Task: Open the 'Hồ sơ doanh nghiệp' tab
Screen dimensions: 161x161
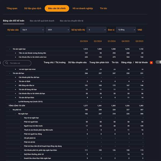Action: pyautogui.click(x=83, y=8)
